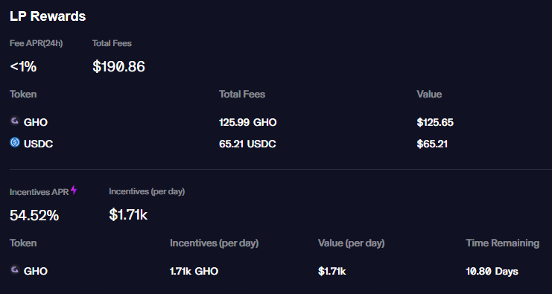Click the 65.21 USDC fees value
The height and width of the screenshot is (294, 552).
click(x=247, y=144)
